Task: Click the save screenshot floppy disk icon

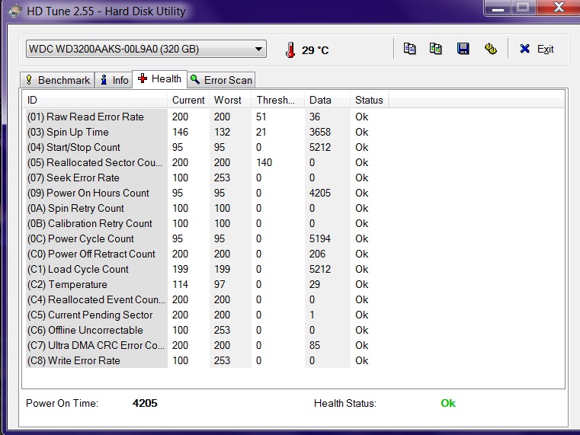Action: (x=463, y=49)
